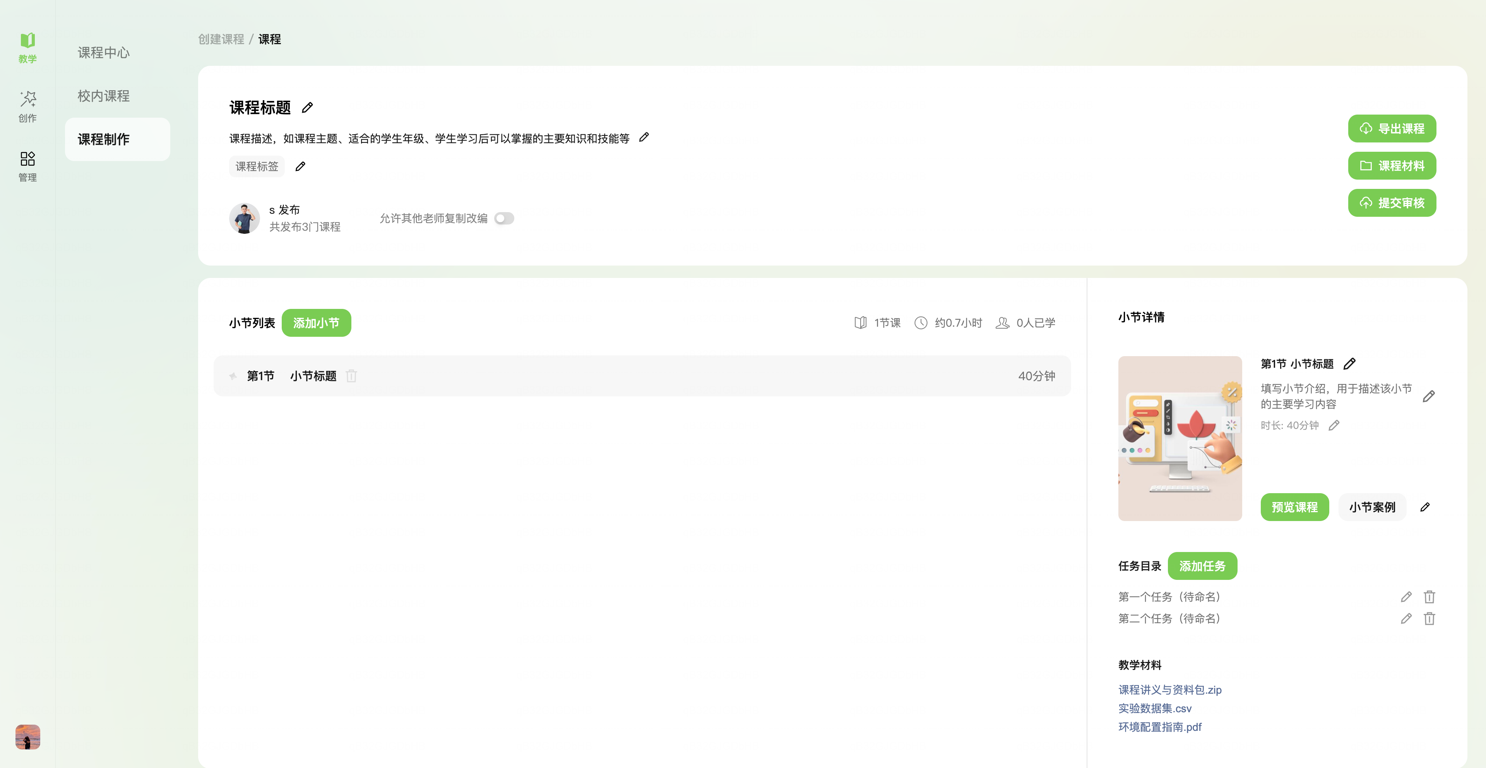
Task: Click the 导出课程 button
Action: [x=1392, y=128]
